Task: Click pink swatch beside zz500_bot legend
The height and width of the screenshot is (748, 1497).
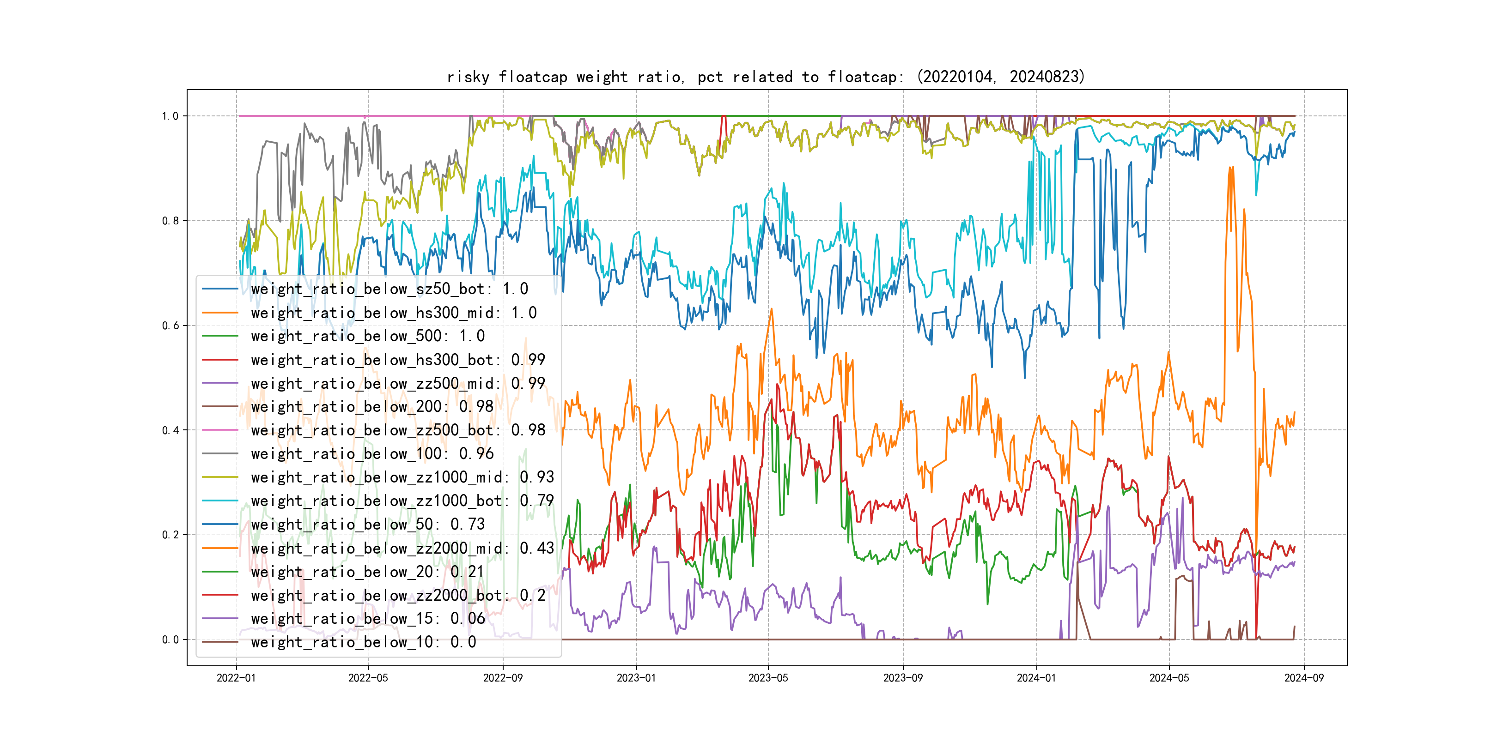Action: tap(219, 430)
